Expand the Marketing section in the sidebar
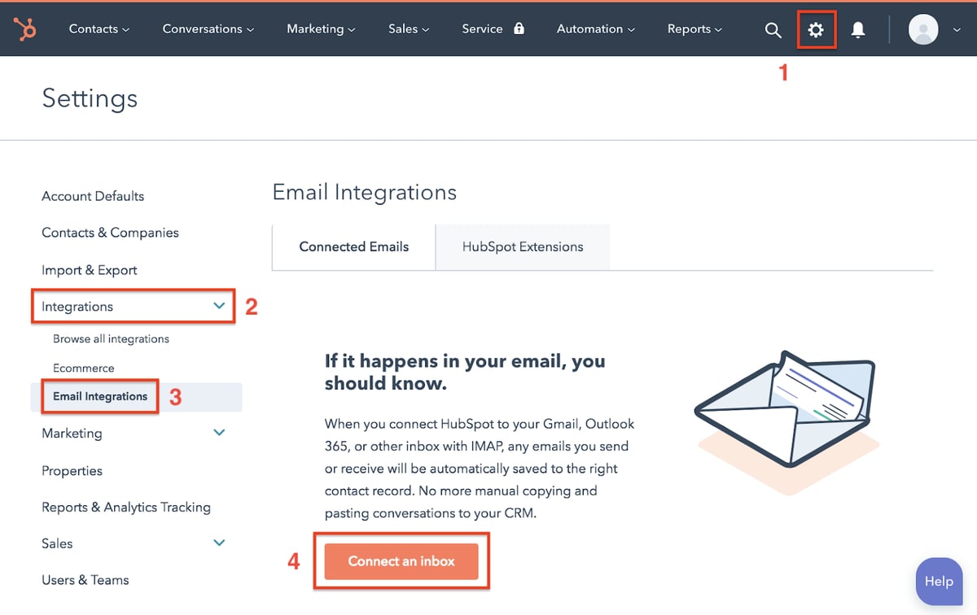The height and width of the screenshot is (615, 977). 72,433
